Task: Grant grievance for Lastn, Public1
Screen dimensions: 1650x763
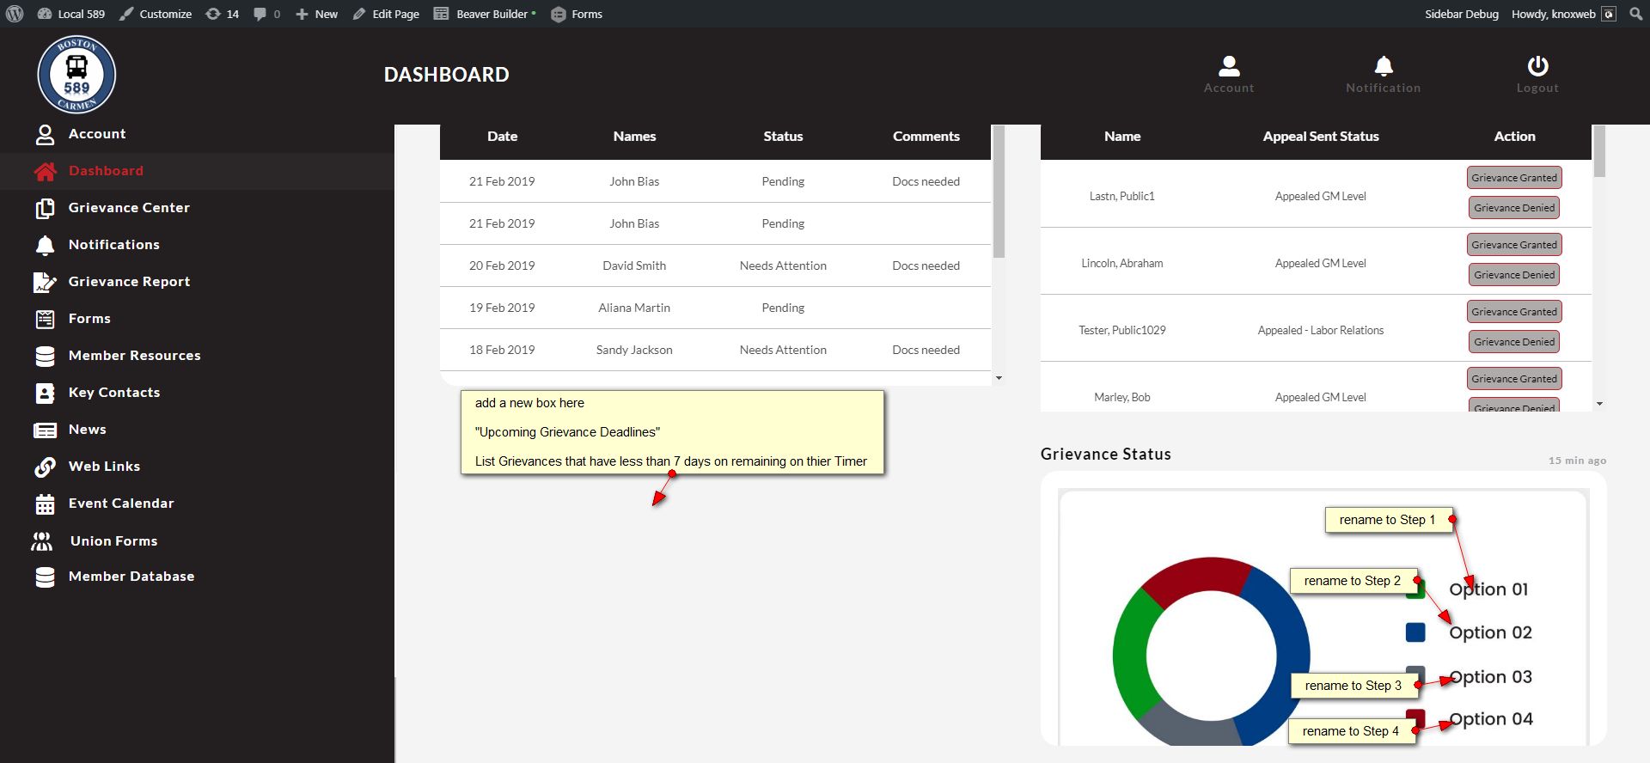Action: [1513, 178]
